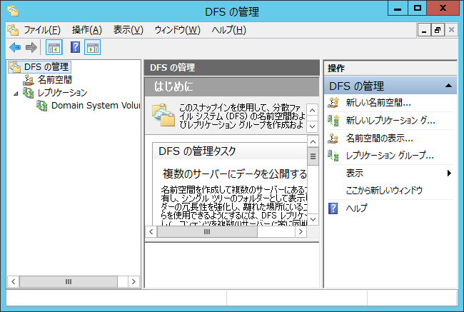Click the DFS の管理タスク heading
The width and height of the screenshot is (464, 312).
197,151
